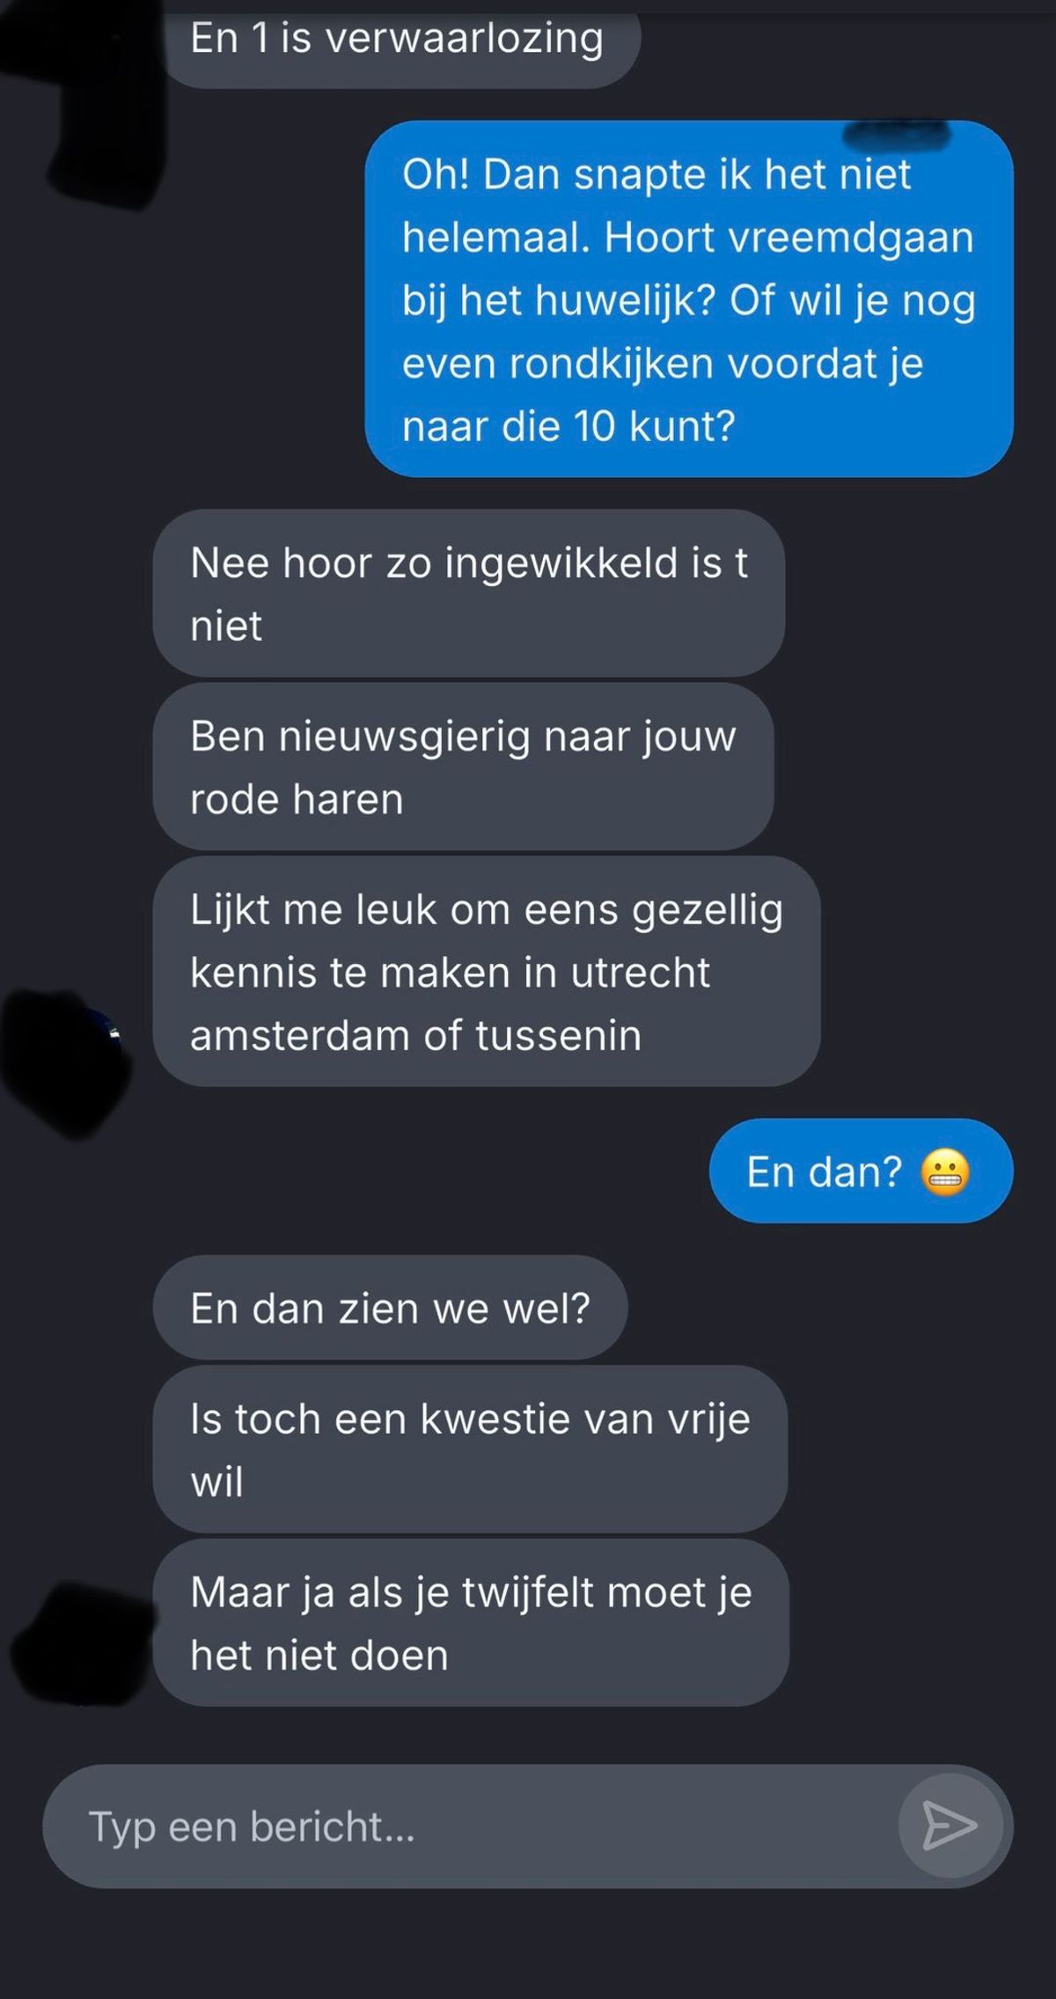Select 'Ben nieuwsgierig naar jouw rode haren' bubble
1056x1999 pixels.
[464, 767]
